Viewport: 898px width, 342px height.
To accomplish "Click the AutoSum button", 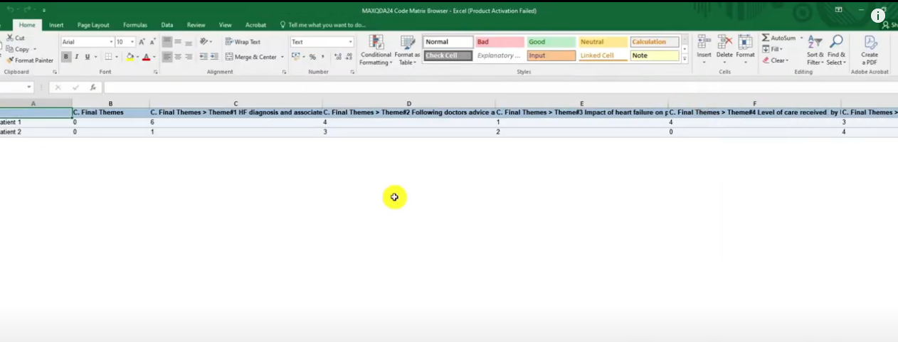I will (x=782, y=38).
